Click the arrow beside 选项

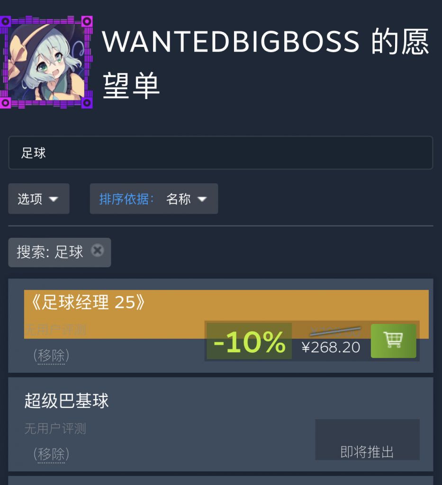pos(54,199)
